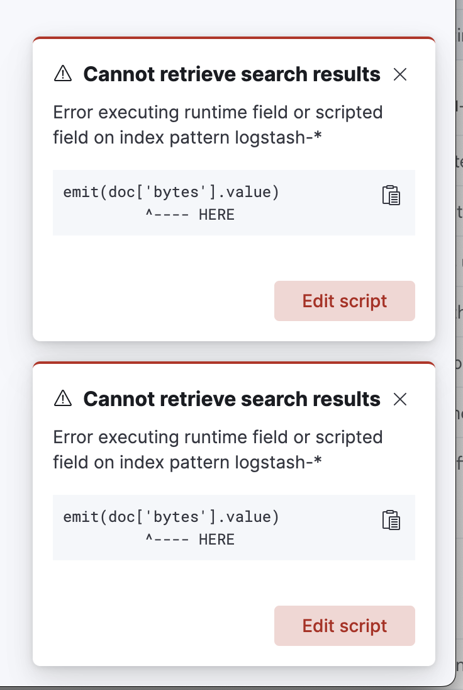
Task: Dismiss the upper 'Cannot retrieve search results' toast
Action: pyautogui.click(x=400, y=74)
